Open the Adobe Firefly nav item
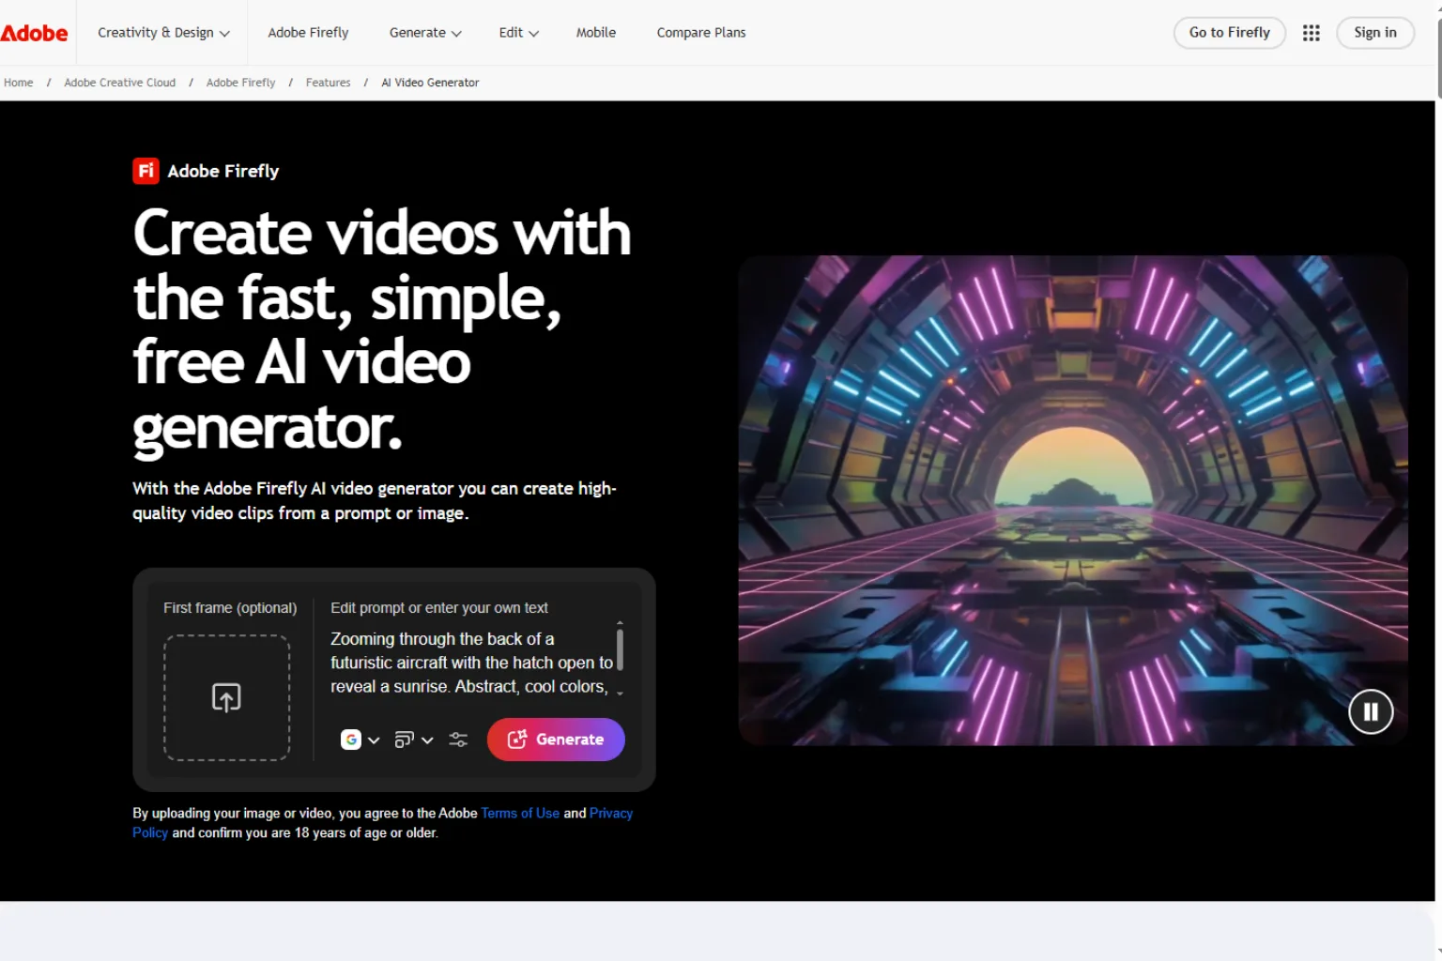The height and width of the screenshot is (961, 1442). (308, 33)
